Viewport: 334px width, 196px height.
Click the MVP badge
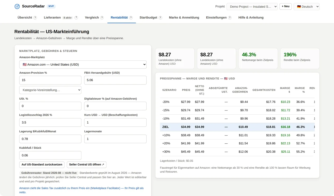pos(51,6)
